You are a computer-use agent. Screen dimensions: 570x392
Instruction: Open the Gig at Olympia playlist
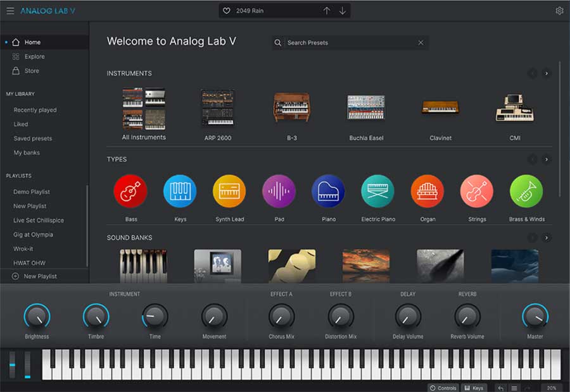(x=33, y=235)
